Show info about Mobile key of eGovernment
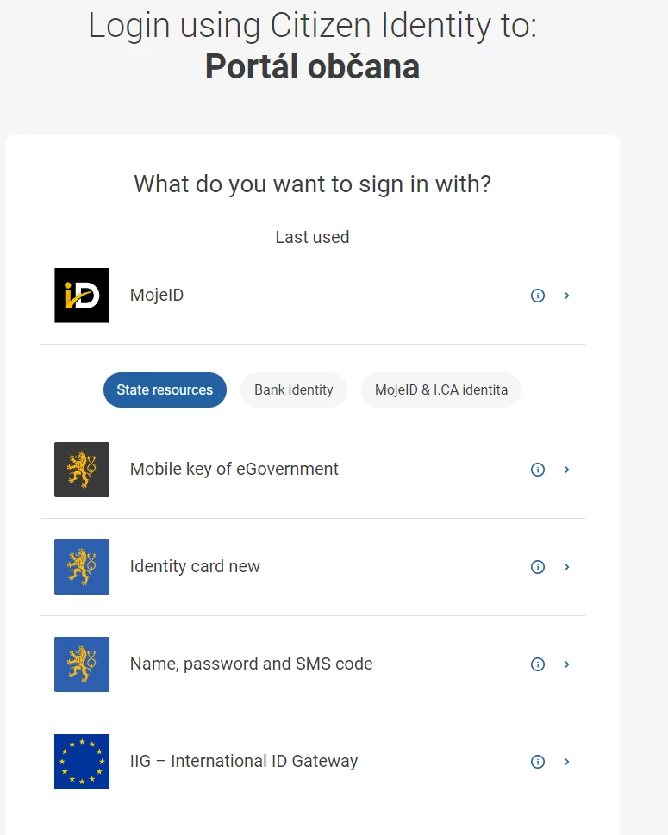The height and width of the screenshot is (835, 668). pos(538,470)
